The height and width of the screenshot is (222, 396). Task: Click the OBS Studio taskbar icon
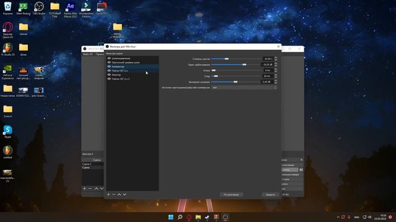[x=225, y=217]
